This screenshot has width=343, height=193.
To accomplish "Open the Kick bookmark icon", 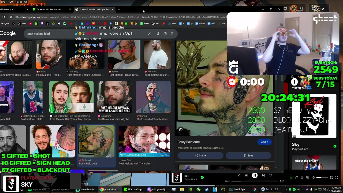I will (36, 24).
